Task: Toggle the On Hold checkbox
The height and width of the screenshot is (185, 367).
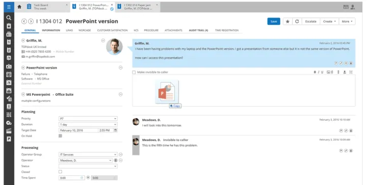Action: (x=60, y=136)
